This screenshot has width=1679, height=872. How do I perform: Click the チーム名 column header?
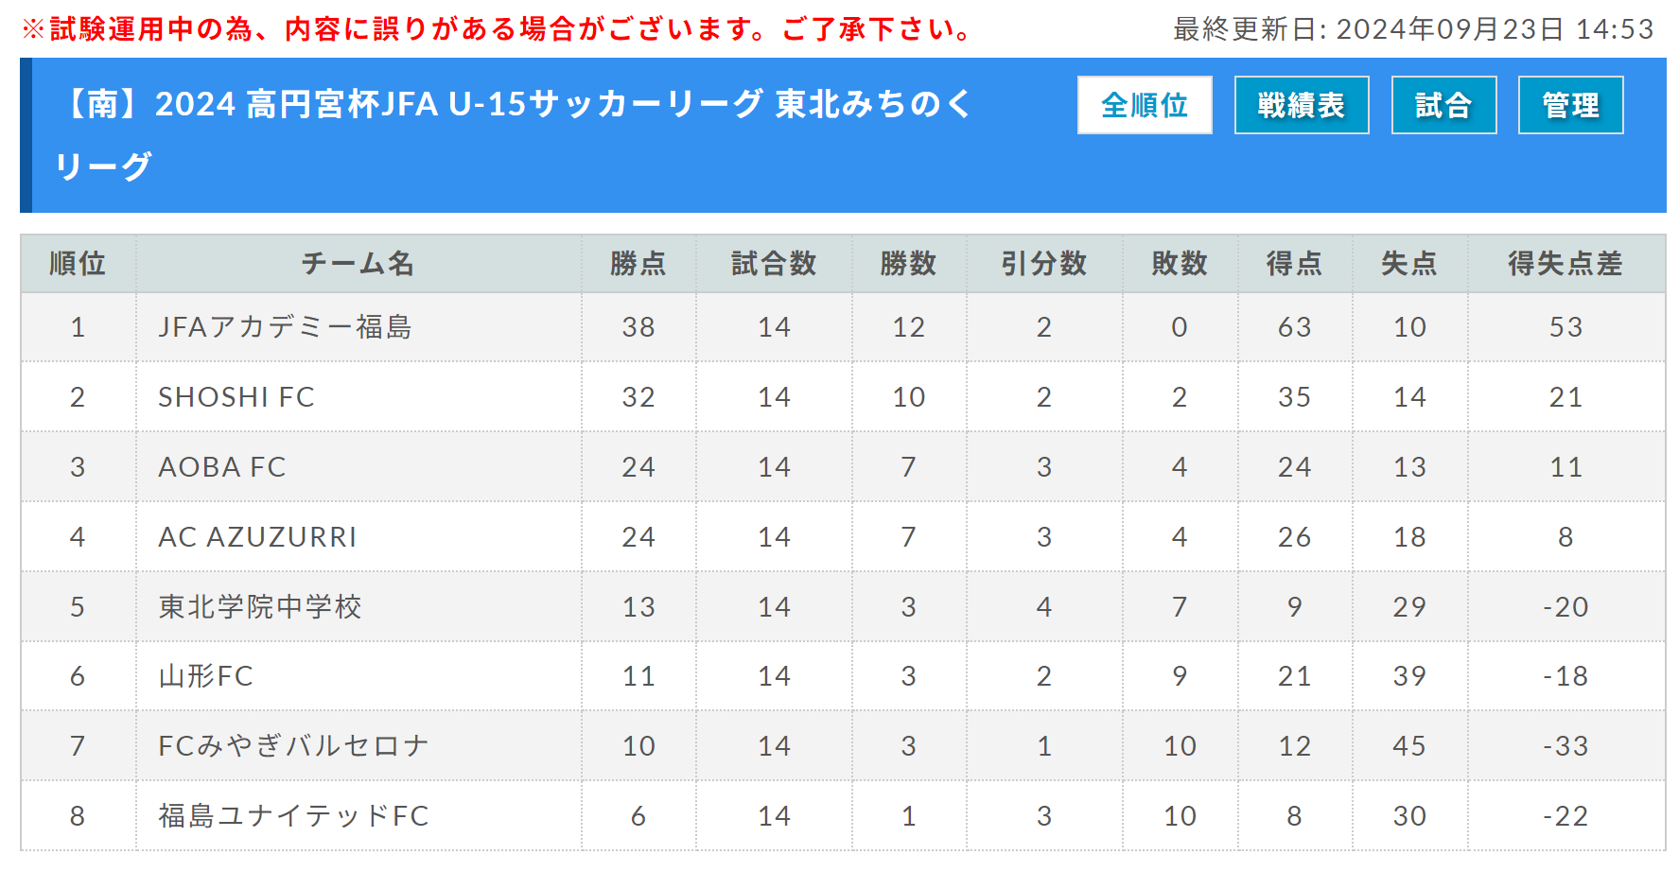359,263
